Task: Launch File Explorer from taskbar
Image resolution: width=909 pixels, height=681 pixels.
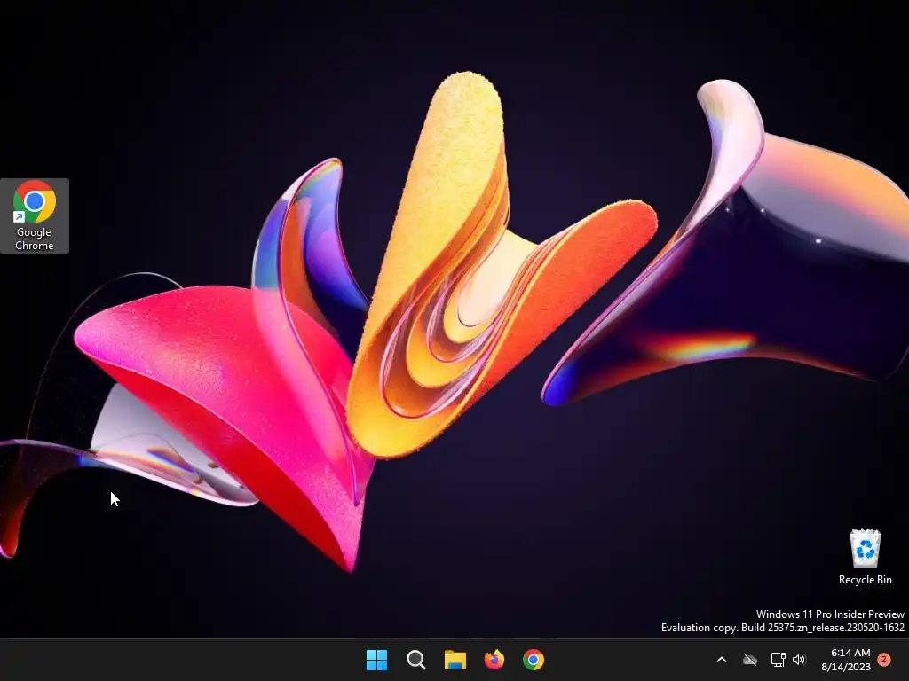Action: pos(455,660)
